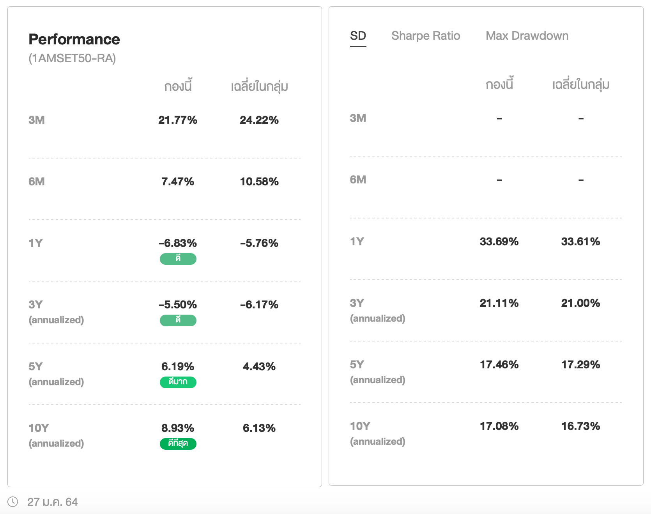Click the 3Y group average return -6.17%
651x514 pixels.
coord(259,305)
